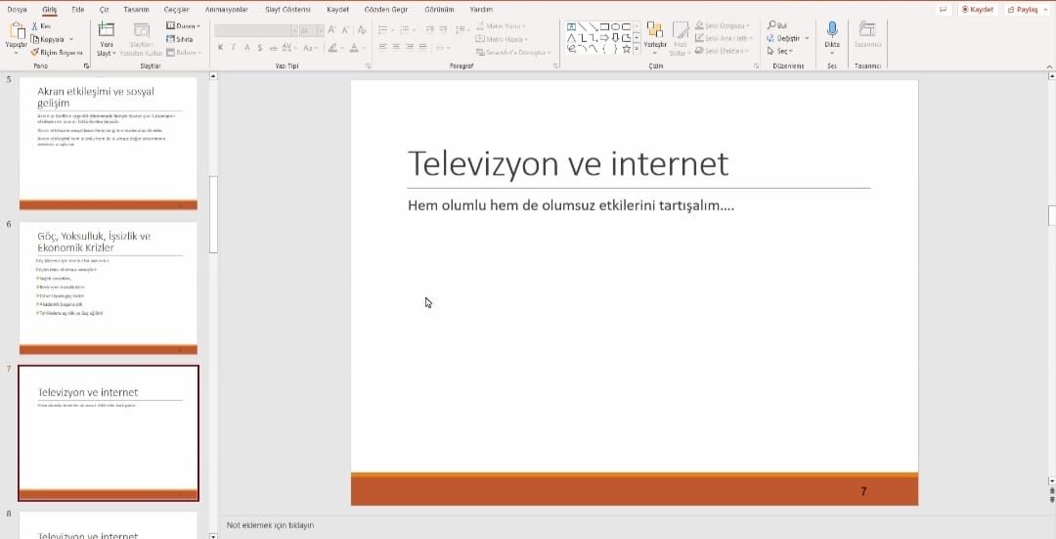
Task: Toggle italic (T) formatting
Action: pos(234,48)
